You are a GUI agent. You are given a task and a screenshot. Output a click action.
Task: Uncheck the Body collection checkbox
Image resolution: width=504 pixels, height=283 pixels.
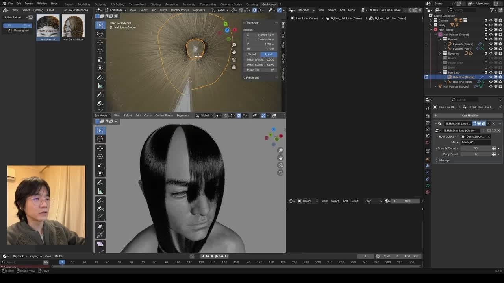486,25
